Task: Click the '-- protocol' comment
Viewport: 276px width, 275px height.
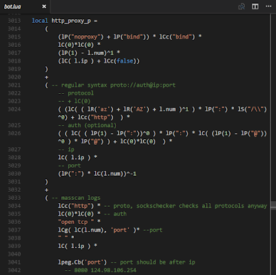Action: coord(76,93)
